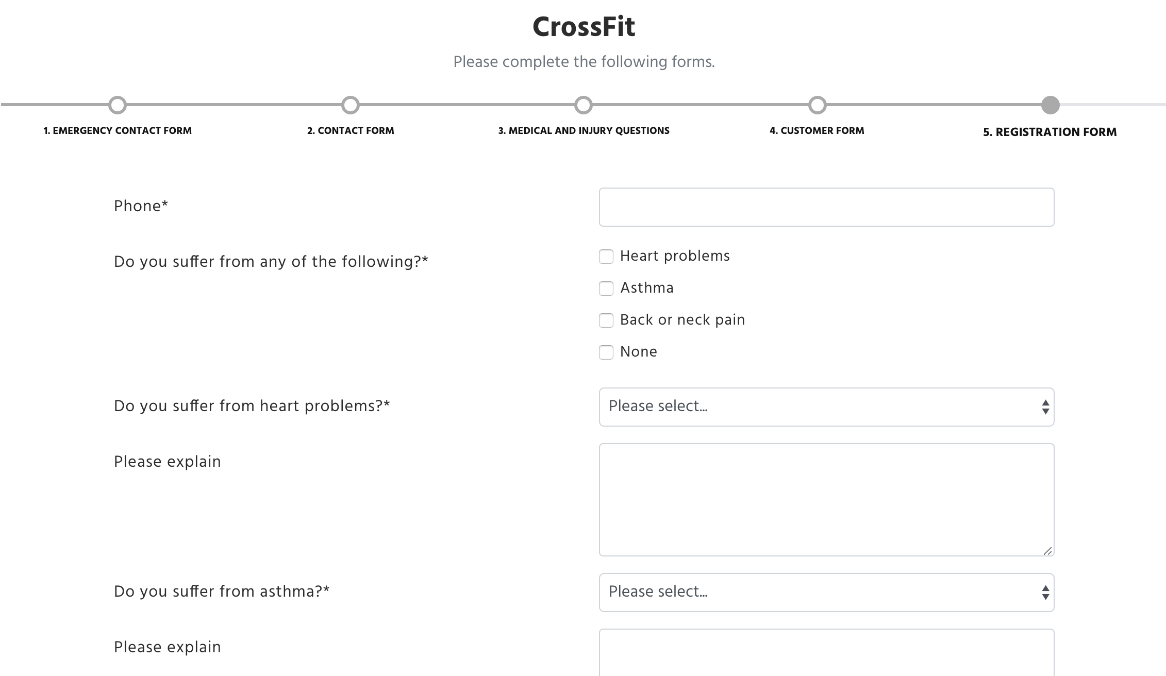Click the heart problems explanation text area

click(x=826, y=500)
